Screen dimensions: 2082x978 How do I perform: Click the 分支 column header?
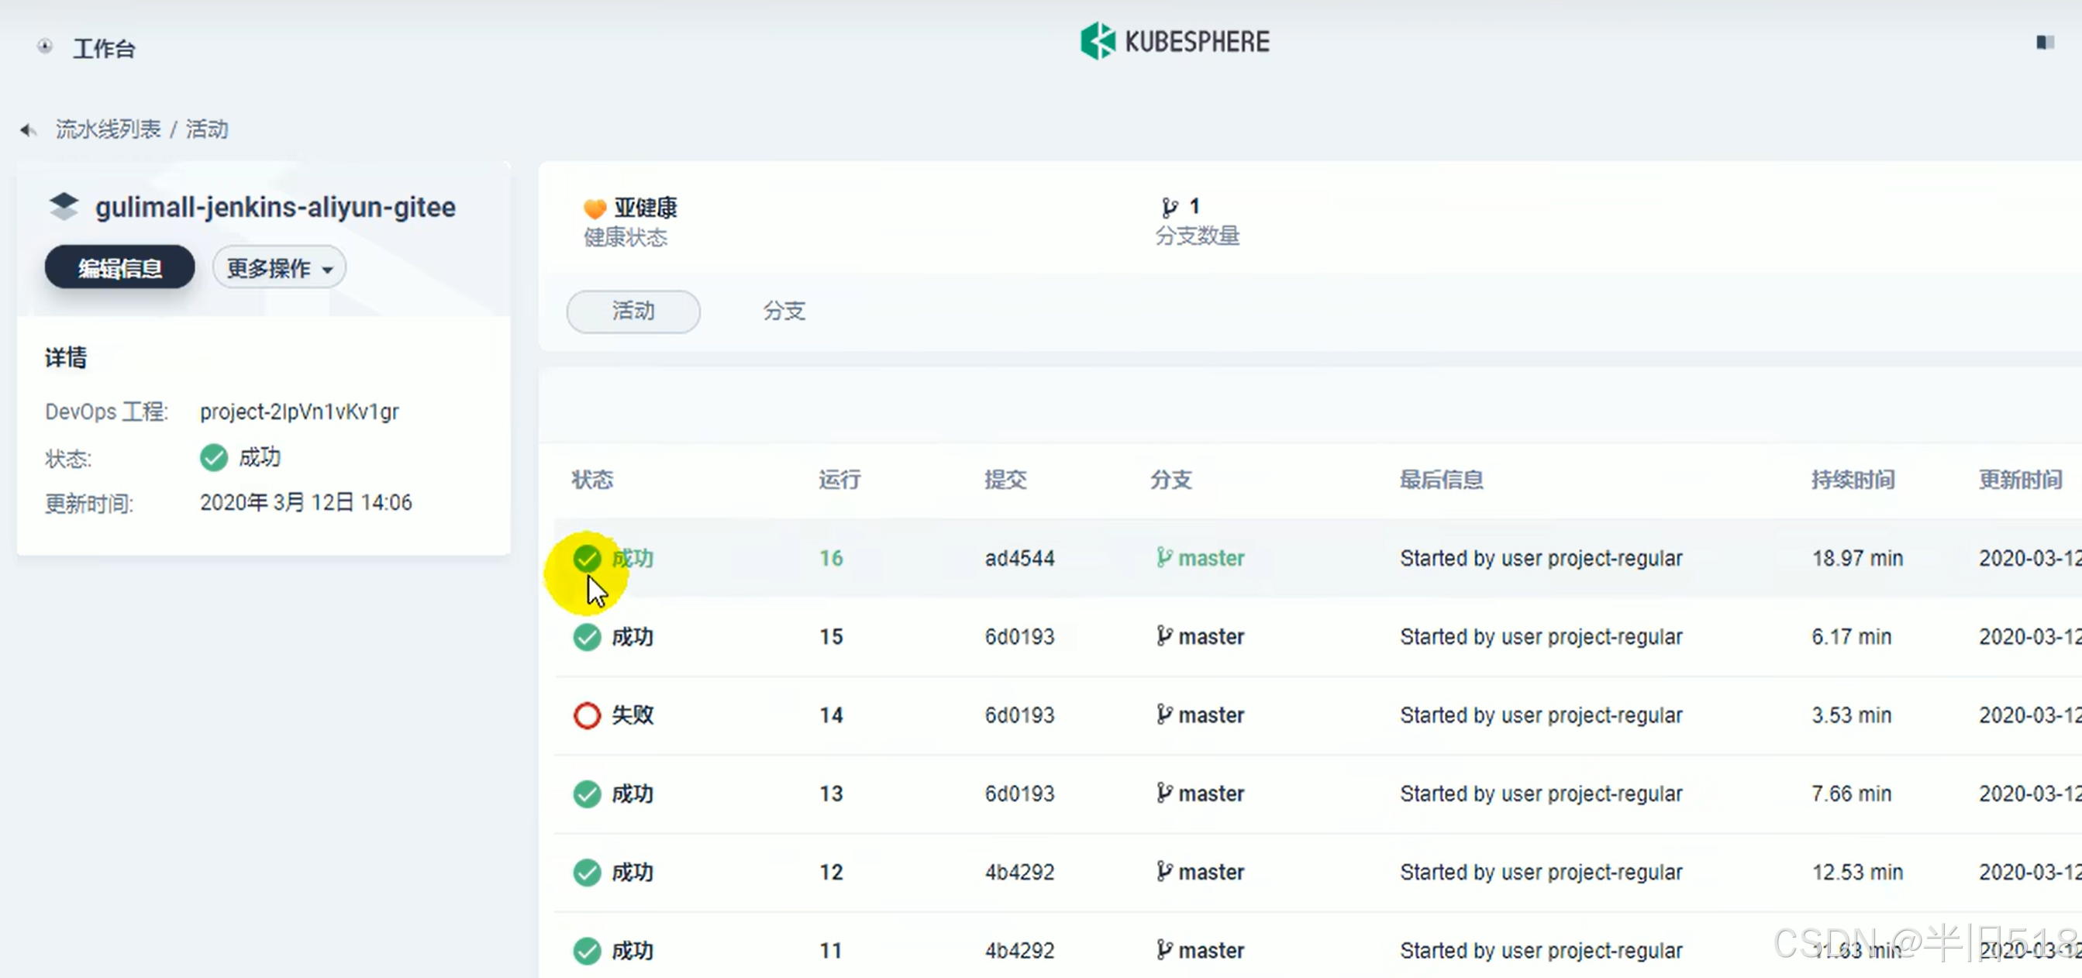coord(1171,479)
